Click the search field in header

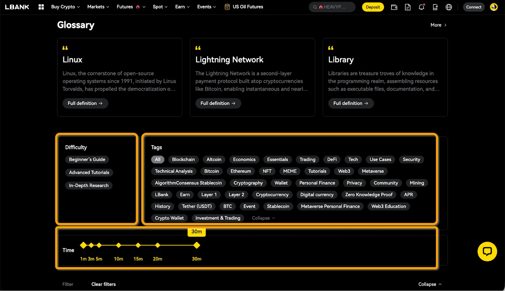[332, 7]
